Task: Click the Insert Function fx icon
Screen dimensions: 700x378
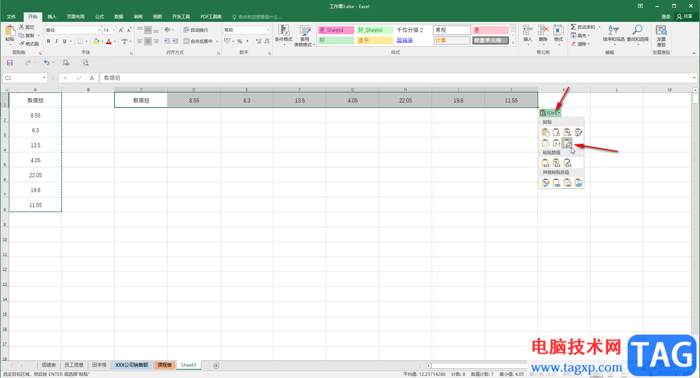Action: coord(92,78)
